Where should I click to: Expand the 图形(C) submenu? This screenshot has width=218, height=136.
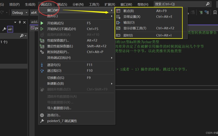click(x=77, y=16)
